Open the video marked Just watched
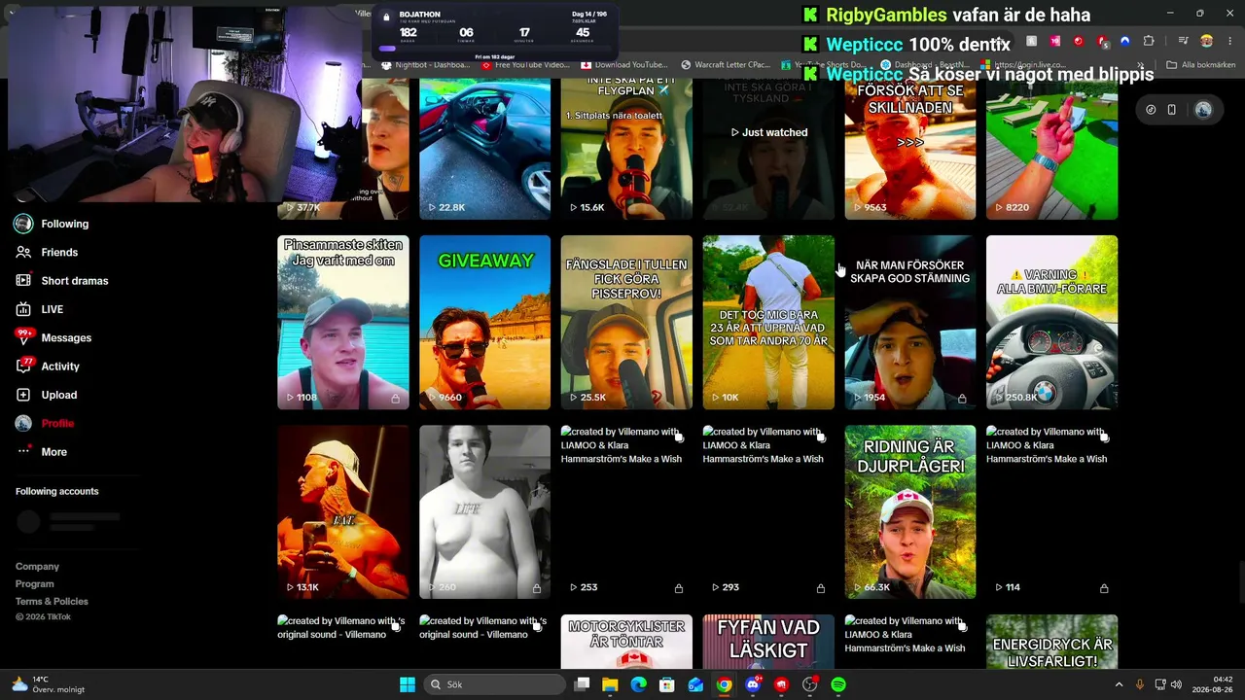 [768, 149]
